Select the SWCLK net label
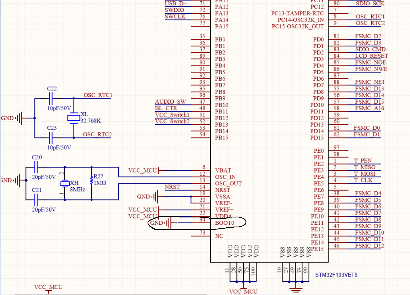Screen dimensions: 410x295 pos(175,16)
